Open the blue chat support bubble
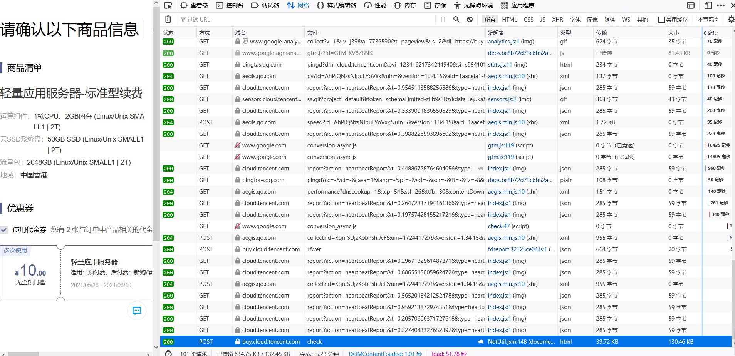Viewport: 735px width, 356px height. coord(137,311)
